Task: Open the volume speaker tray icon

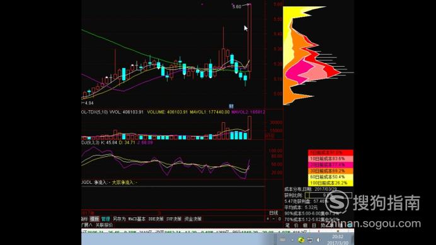Action: pyautogui.click(x=319, y=240)
